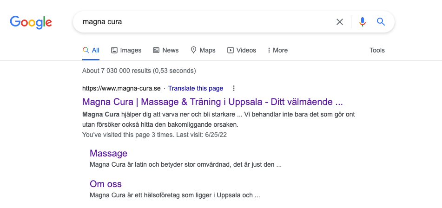Expand the More menu
Screen dimensions: 442x208
click(x=277, y=51)
